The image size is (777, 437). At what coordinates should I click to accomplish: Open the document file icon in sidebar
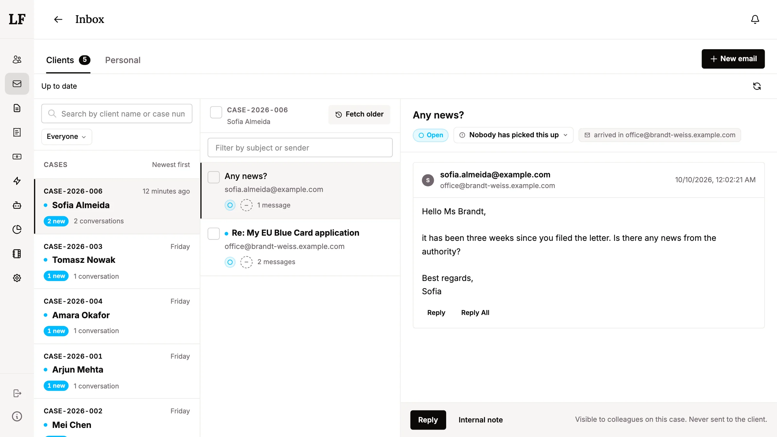pyautogui.click(x=17, y=108)
